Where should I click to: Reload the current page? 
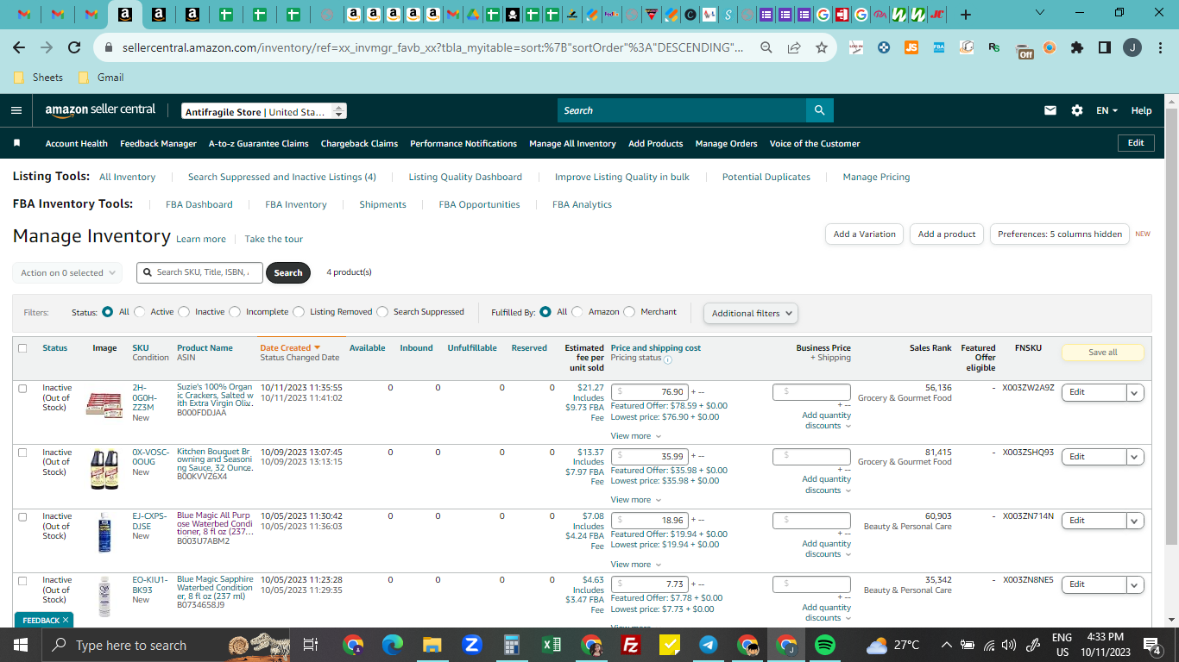(74, 47)
